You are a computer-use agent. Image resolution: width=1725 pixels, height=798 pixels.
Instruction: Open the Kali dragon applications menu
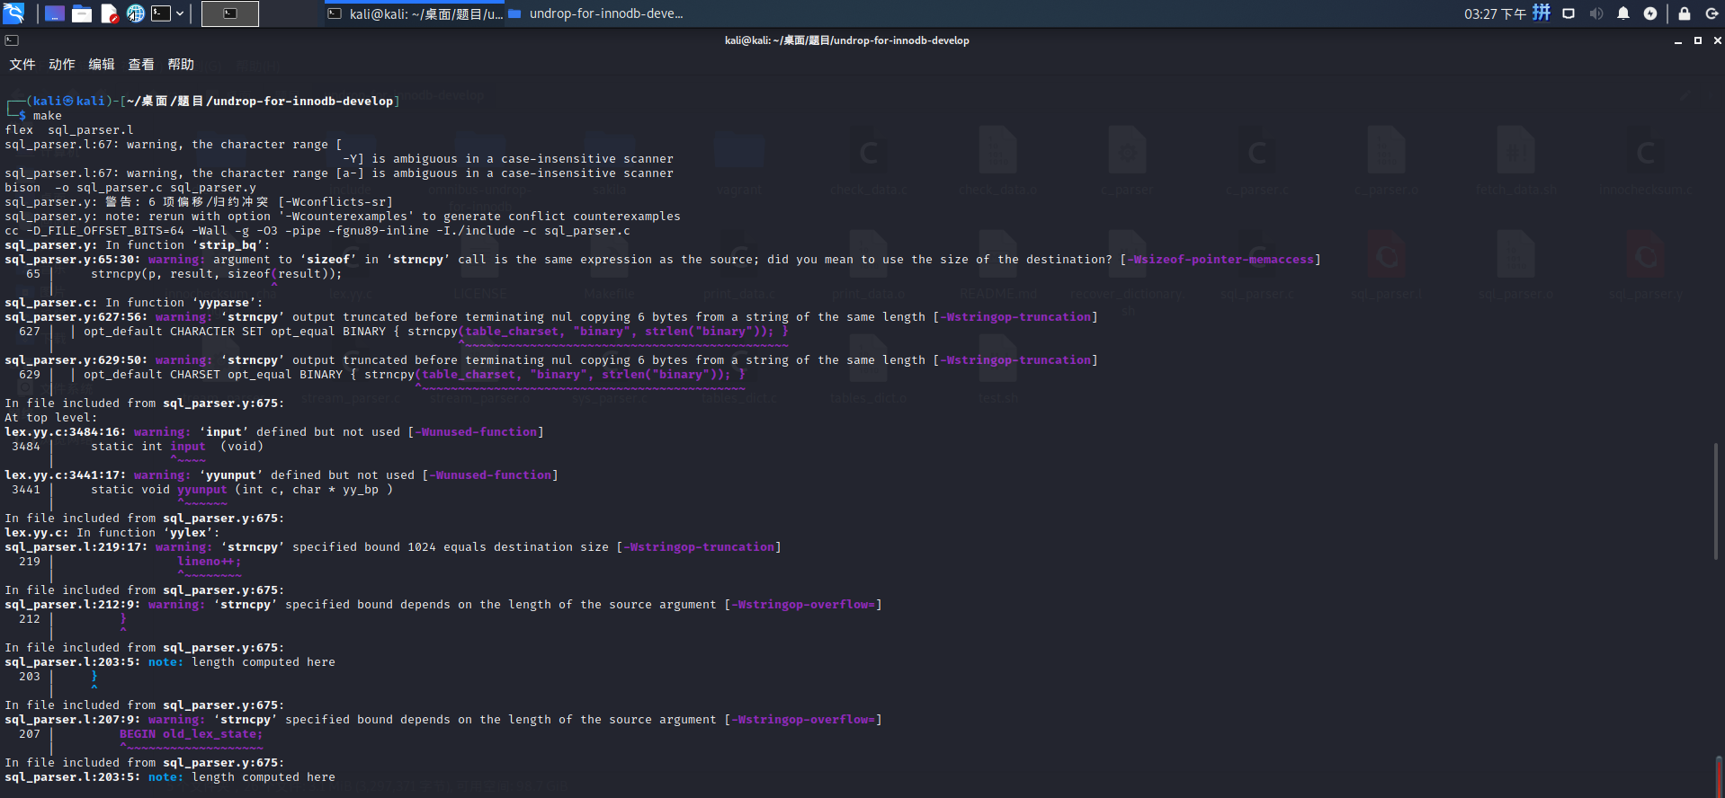coord(13,13)
